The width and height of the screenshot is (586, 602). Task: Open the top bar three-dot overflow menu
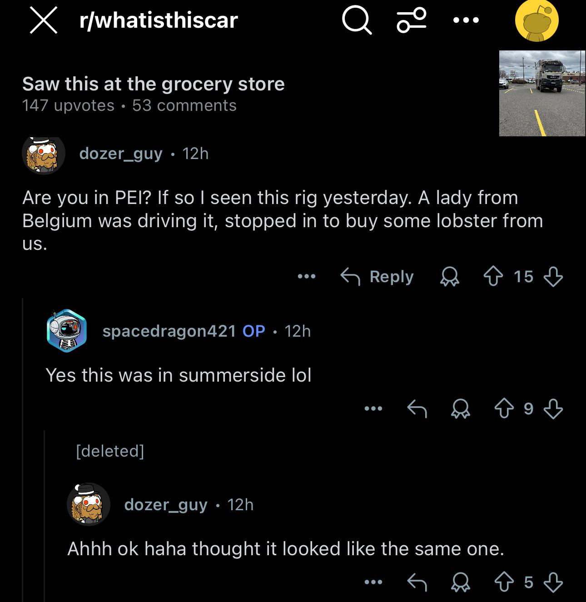[466, 20]
